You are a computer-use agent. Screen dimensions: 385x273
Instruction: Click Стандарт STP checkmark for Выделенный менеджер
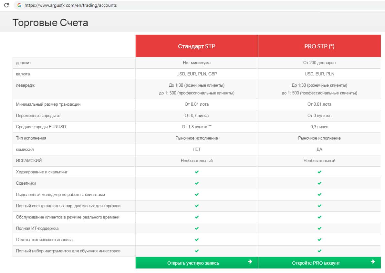pyautogui.click(x=197, y=195)
